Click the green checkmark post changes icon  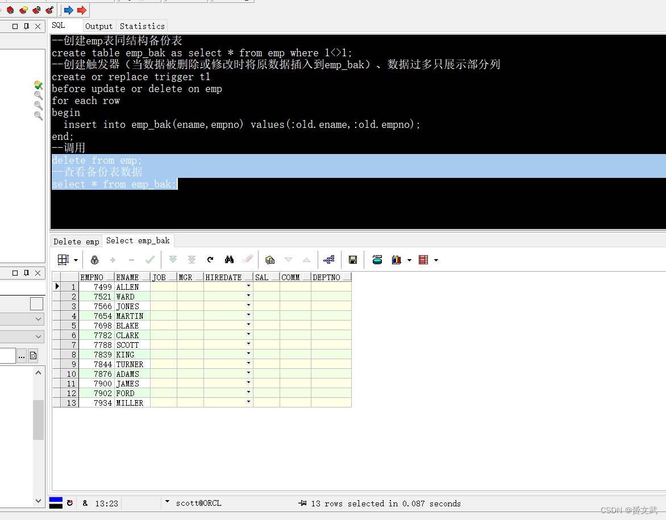(x=149, y=260)
